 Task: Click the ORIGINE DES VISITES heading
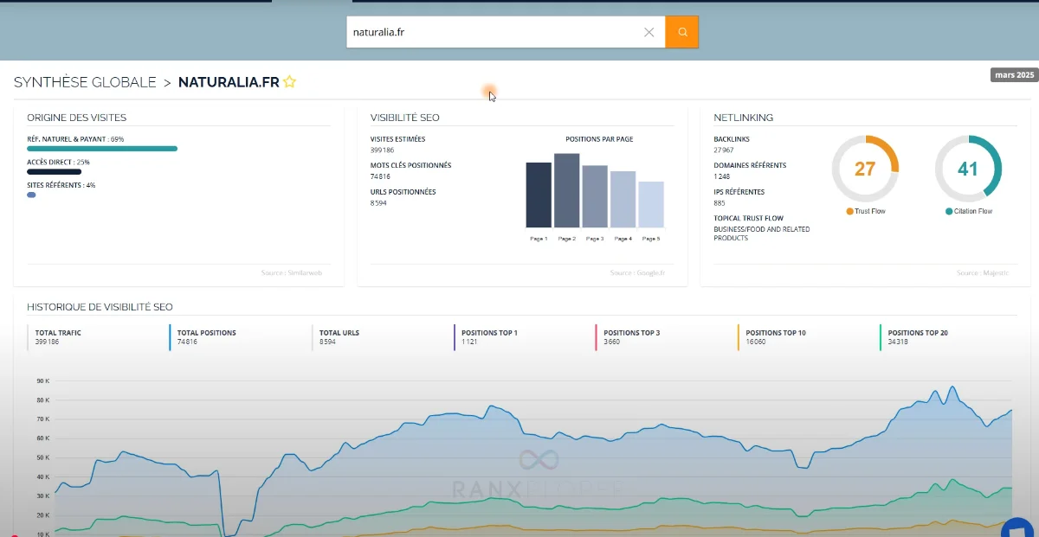point(77,117)
